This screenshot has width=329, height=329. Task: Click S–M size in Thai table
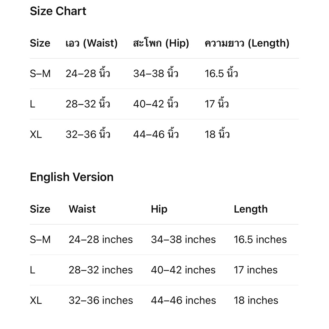(x=40, y=74)
